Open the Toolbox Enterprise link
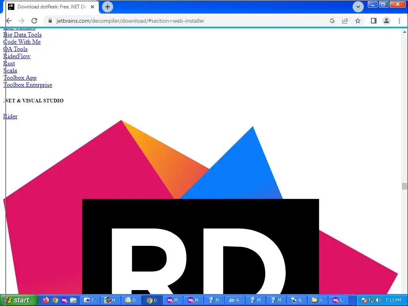Image resolution: width=408 pixels, height=306 pixels. coord(27,85)
